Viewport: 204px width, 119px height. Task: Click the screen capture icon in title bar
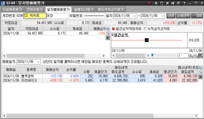tap(162, 3)
